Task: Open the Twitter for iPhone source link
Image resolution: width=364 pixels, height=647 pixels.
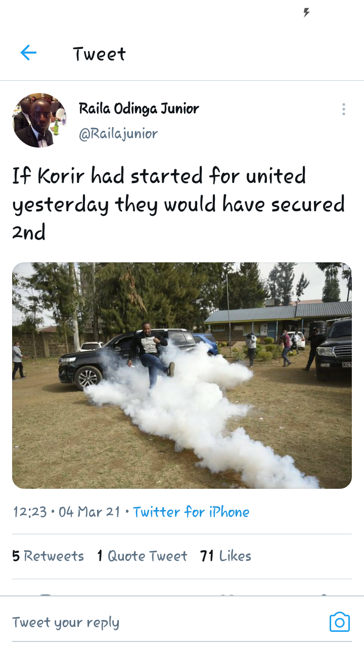Action: pos(191,512)
